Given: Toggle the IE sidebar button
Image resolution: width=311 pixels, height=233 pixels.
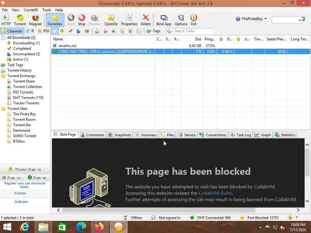Looking at the screenshot, I should [30, 31].
